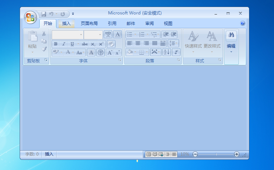Select the 审阅 tab
Image resolution: width=274 pixels, height=170 pixels.
point(149,23)
